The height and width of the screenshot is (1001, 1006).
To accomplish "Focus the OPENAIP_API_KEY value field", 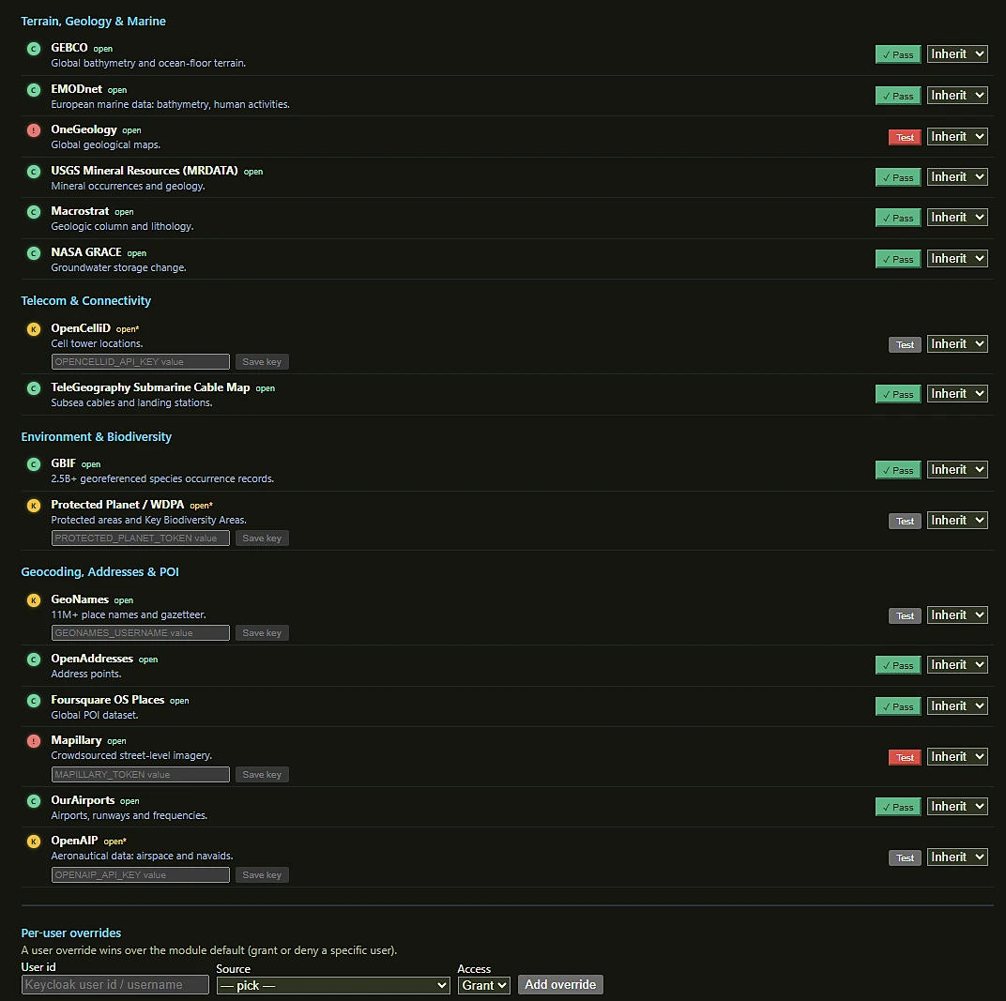I will [x=141, y=875].
